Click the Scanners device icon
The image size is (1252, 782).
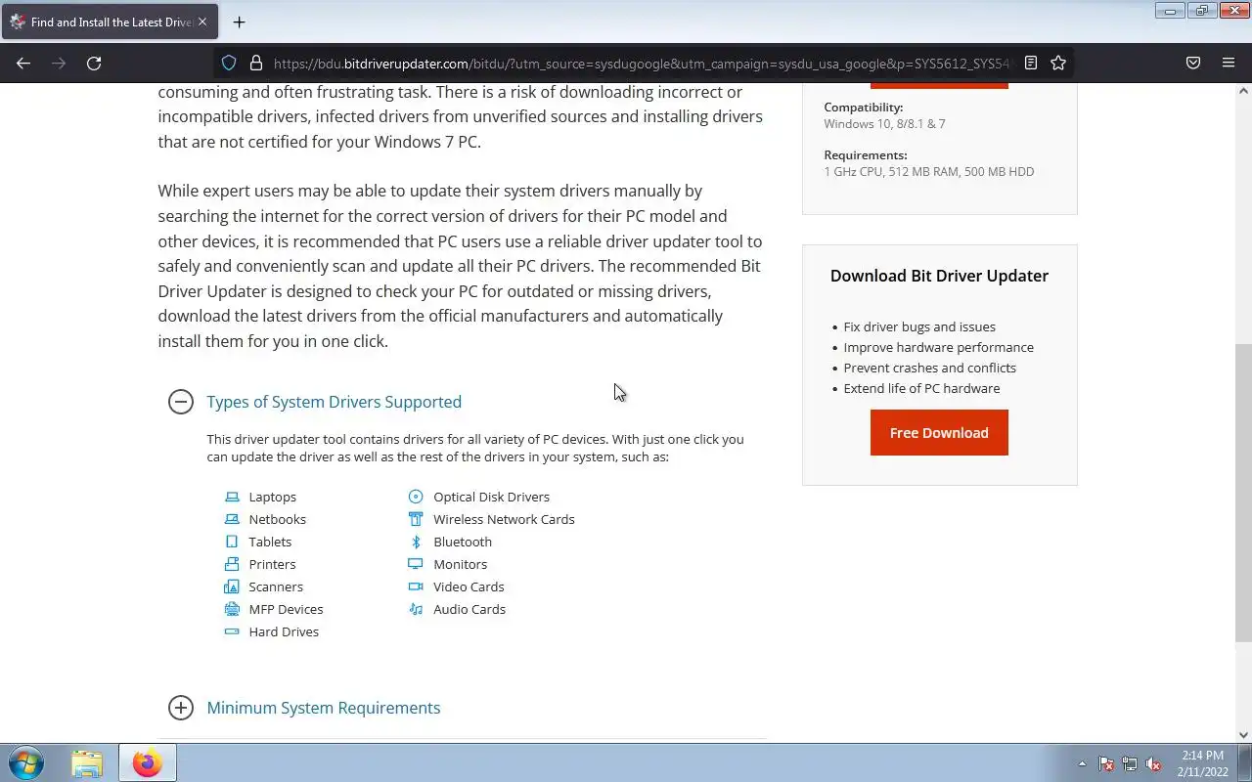pos(232,586)
